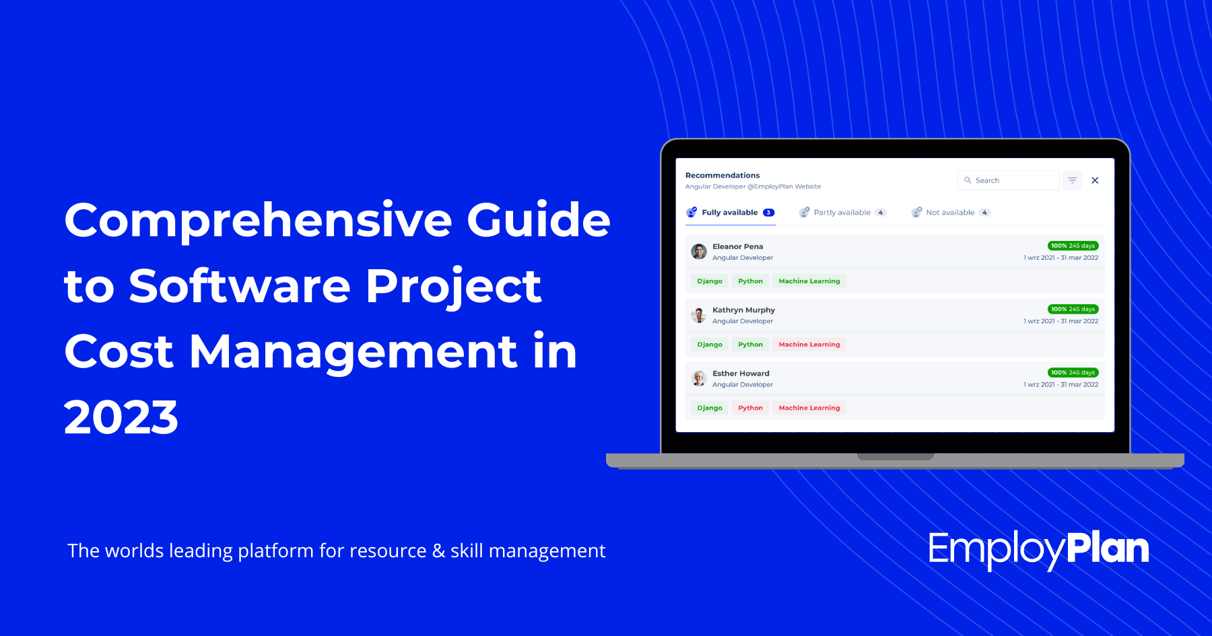Click Esther Howard's 100% 245 days badge
Viewport: 1212px width, 636px height.
tap(1073, 372)
